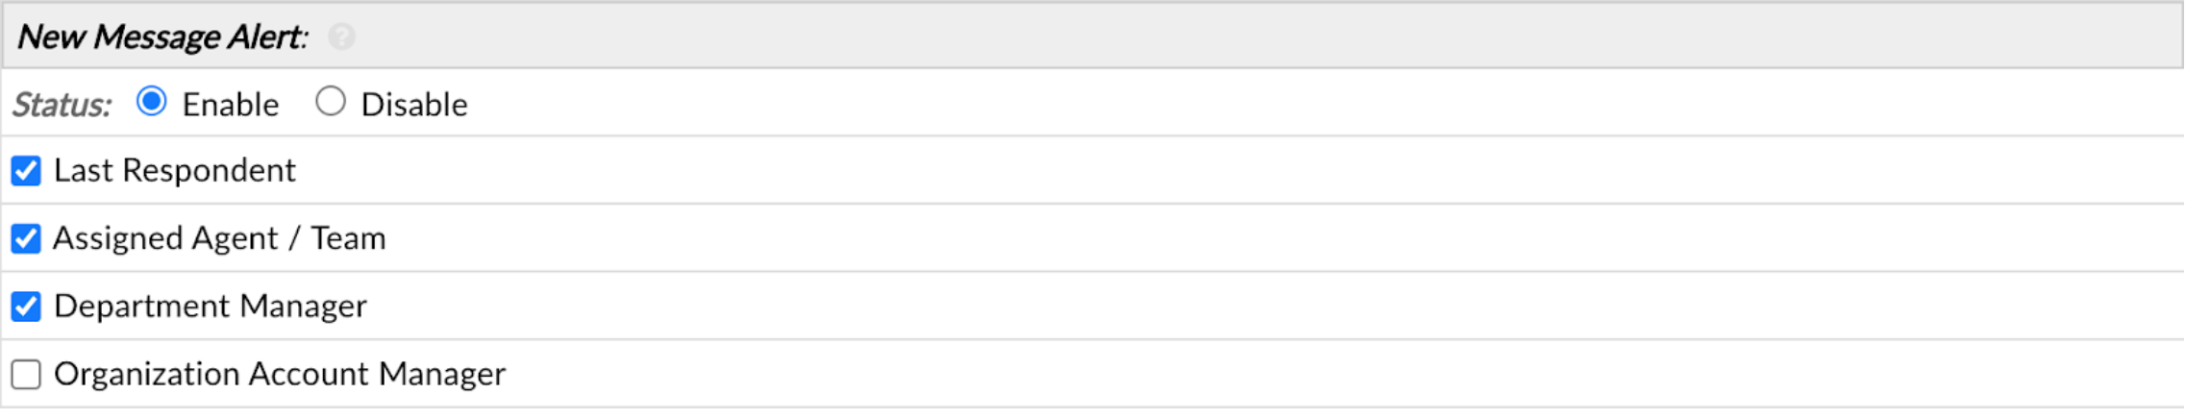Click the Department Manager label text
The image size is (2186, 419).
coord(211,307)
